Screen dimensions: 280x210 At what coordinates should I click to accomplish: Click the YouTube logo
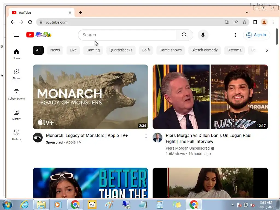click(39, 35)
